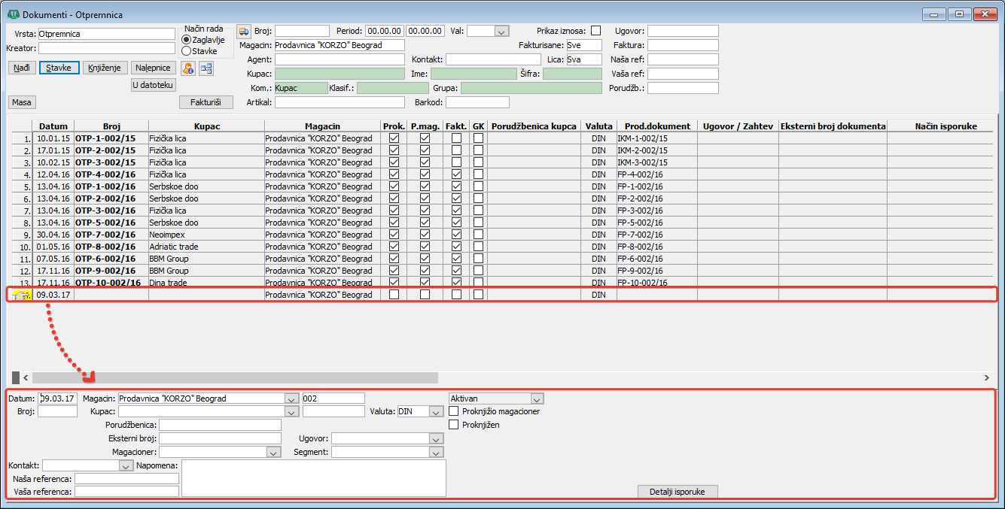Screen dimensions: 1005x509
Task: Click the Detalji isporuke button
Action: [x=678, y=491]
